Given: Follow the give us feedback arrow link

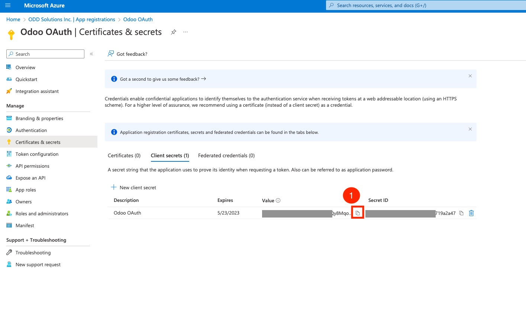Looking at the screenshot, I should 203,79.
